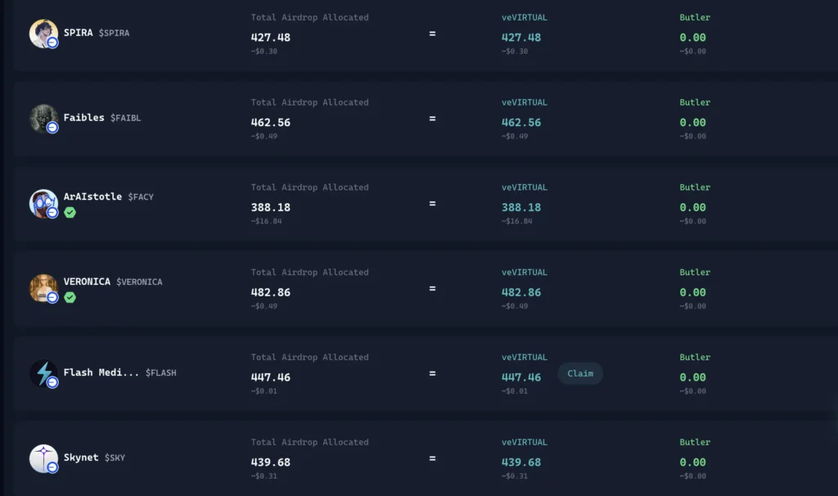
Task: Click the SPIRA agent avatar
Action: [43, 34]
